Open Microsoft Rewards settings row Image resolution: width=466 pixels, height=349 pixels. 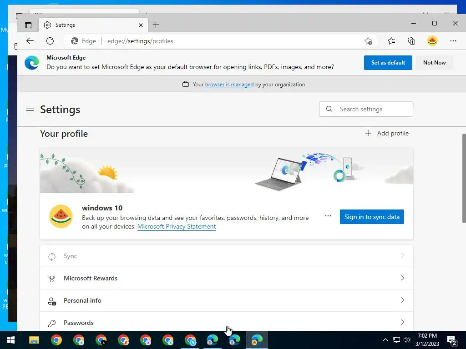227,278
